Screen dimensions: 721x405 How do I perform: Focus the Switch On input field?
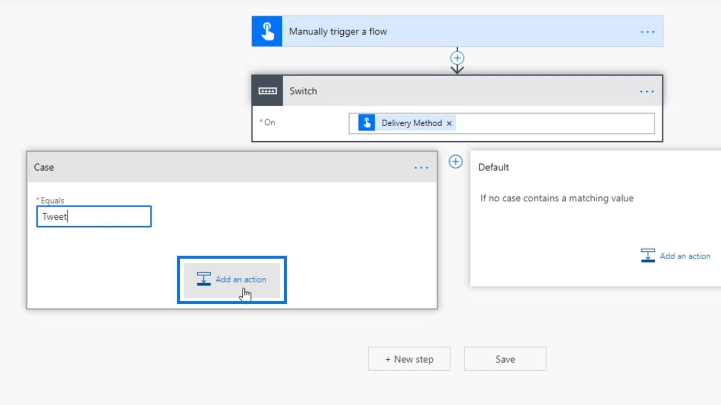pos(502,123)
